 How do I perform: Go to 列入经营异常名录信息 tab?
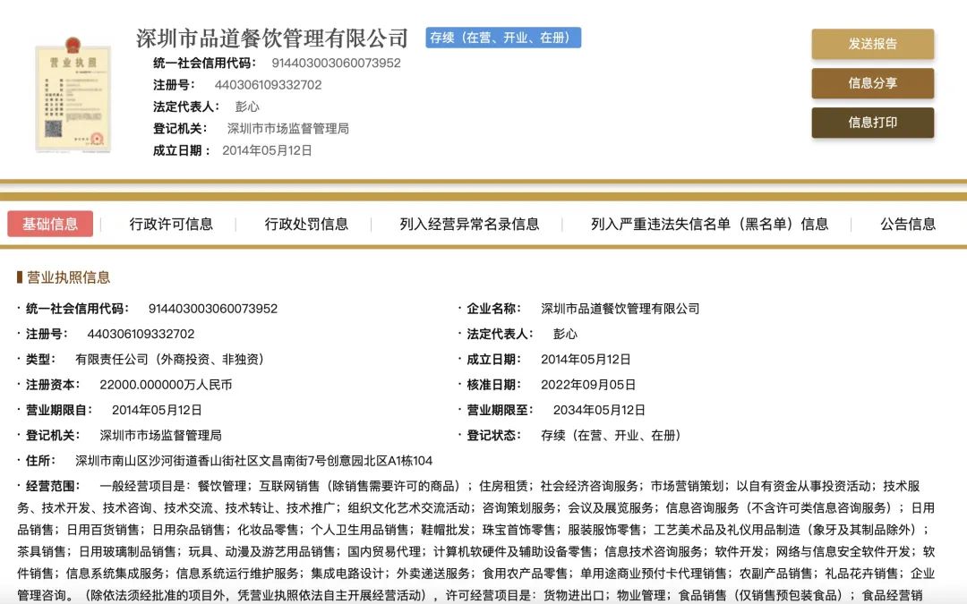point(469,224)
